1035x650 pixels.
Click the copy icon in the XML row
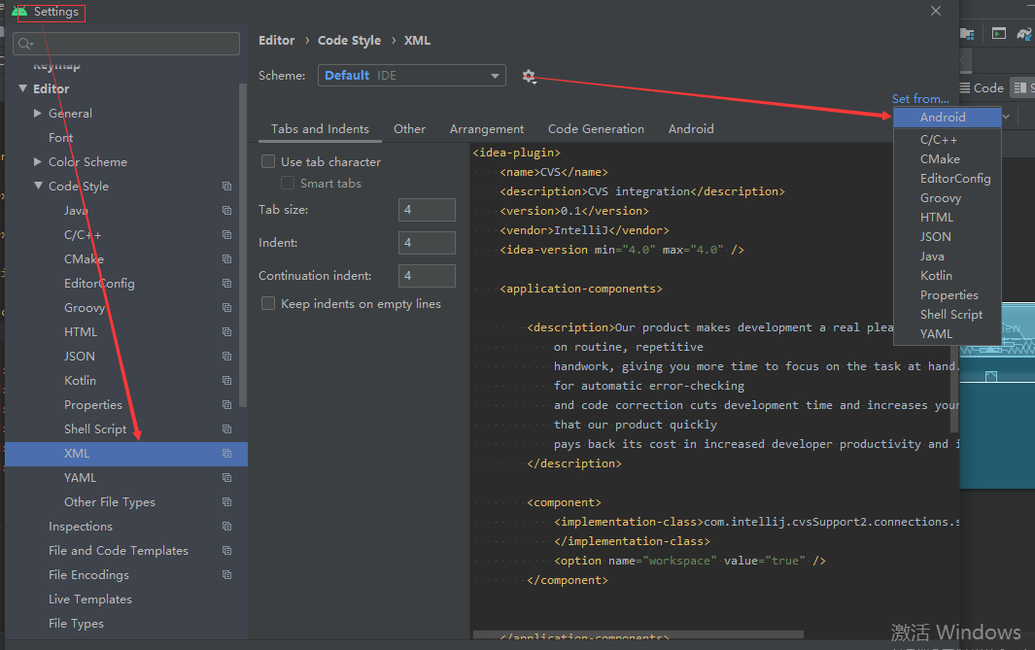(x=227, y=454)
